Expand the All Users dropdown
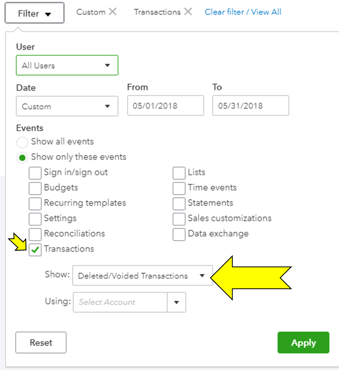339x370 pixels. click(x=67, y=65)
